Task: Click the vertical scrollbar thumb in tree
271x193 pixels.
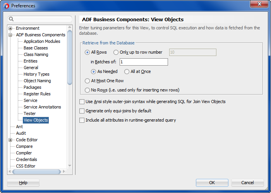Action: [x=70, y=58]
